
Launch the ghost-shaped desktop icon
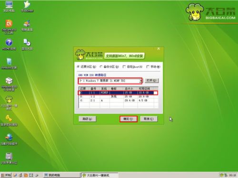[27, 6]
